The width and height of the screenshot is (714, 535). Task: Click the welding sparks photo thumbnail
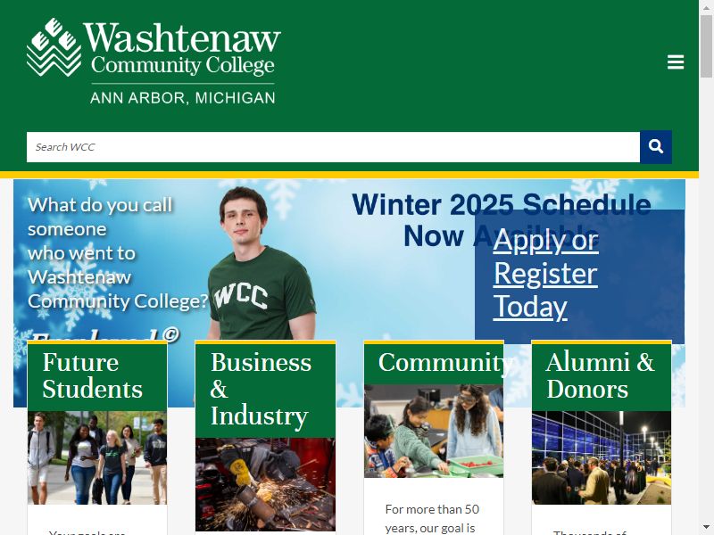[x=265, y=484]
